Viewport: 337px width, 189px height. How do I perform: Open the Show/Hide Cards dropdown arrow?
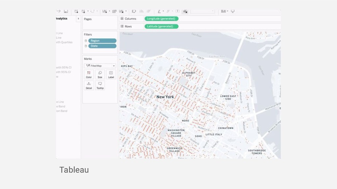(x=227, y=11)
